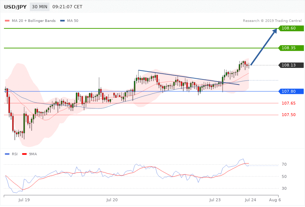Click the RSI 70 axis value
The image size is (305, 207).
[x=284, y=164]
